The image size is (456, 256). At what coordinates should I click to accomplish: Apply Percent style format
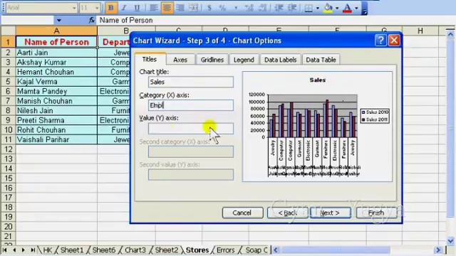coord(222,8)
